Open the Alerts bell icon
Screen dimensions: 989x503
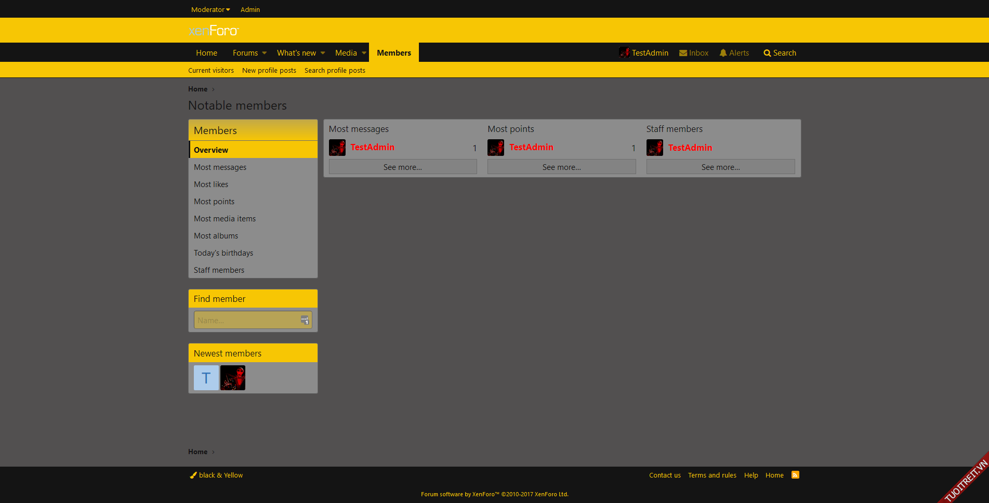[x=723, y=53]
